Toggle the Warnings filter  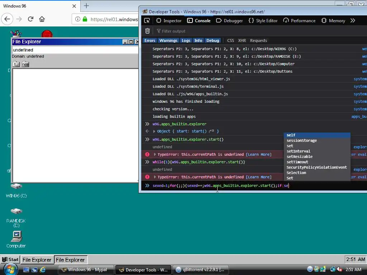pyautogui.click(x=168, y=40)
